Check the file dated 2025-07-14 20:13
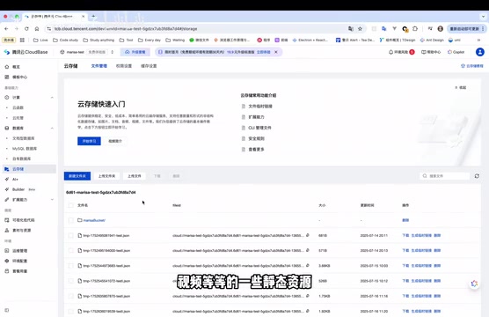 (x=70, y=250)
